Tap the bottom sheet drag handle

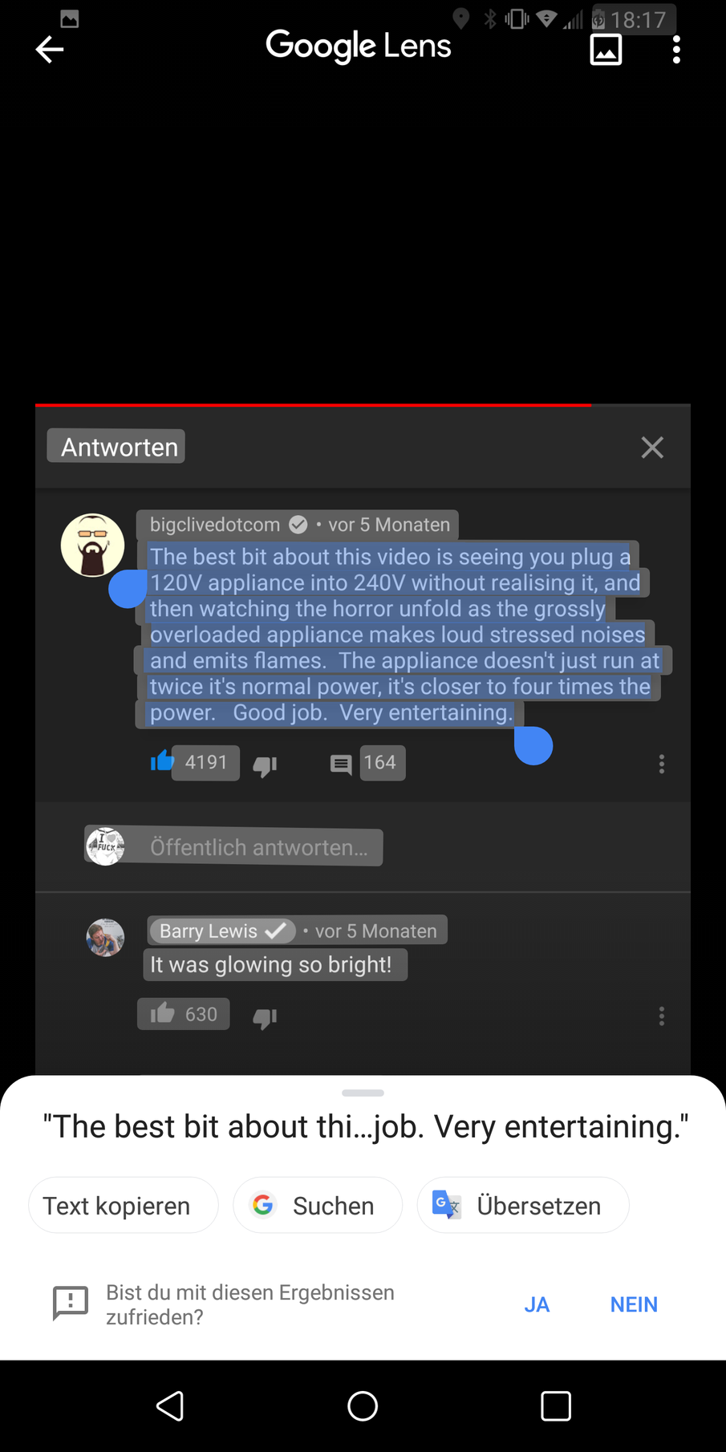363,1093
